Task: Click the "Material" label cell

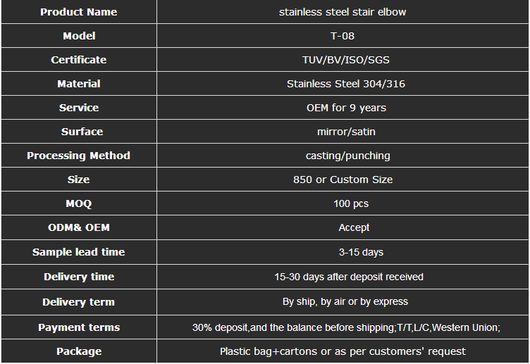Action: point(79,84)
